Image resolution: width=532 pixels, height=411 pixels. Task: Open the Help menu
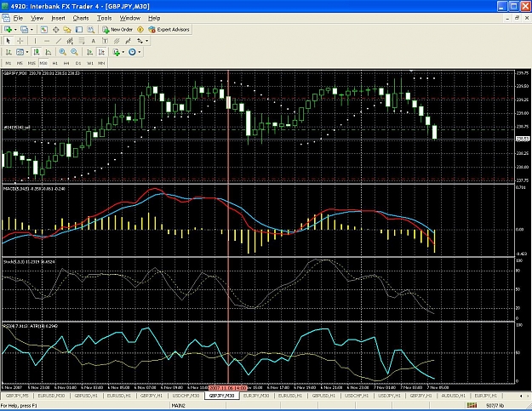[154, 18]
